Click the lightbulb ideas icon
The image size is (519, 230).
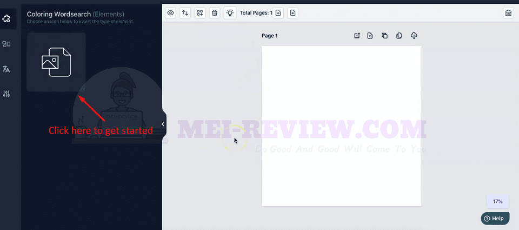[230, 13]
